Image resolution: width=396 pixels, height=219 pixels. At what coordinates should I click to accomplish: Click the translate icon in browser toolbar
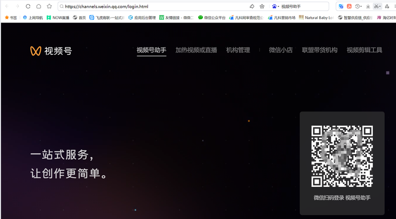point(341,6)
